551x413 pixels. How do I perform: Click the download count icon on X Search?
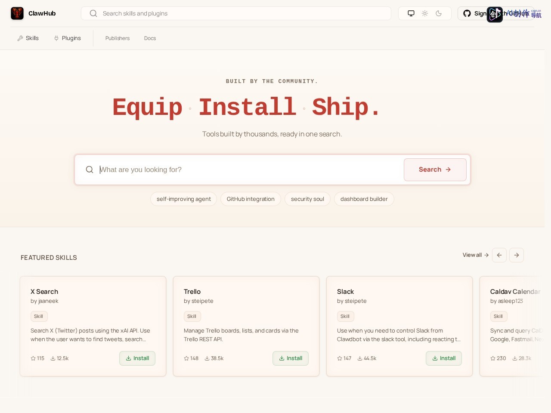tap(53, 358)
